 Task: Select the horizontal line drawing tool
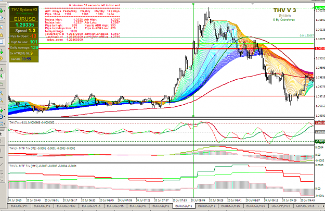(1, 157)
